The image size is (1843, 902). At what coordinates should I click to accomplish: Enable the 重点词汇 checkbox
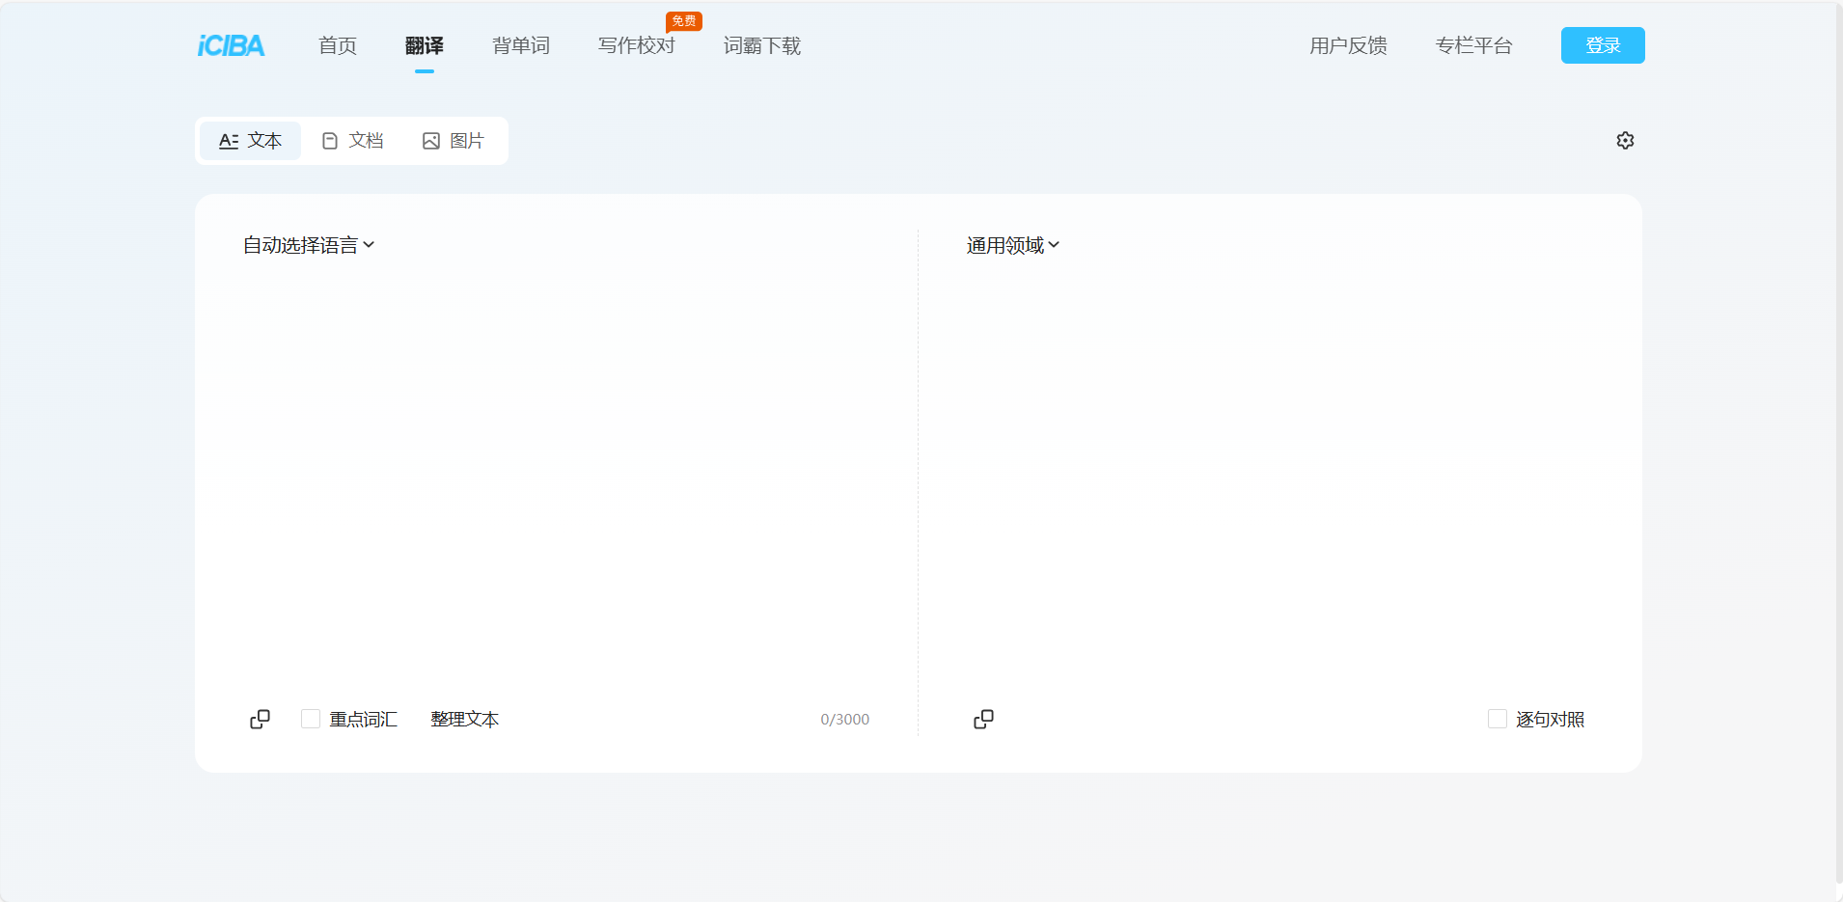click(x=311, y=719)
